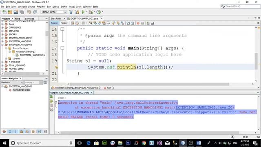
Task: Select the FRAMES_DEMO project
Action: (16, 69)
